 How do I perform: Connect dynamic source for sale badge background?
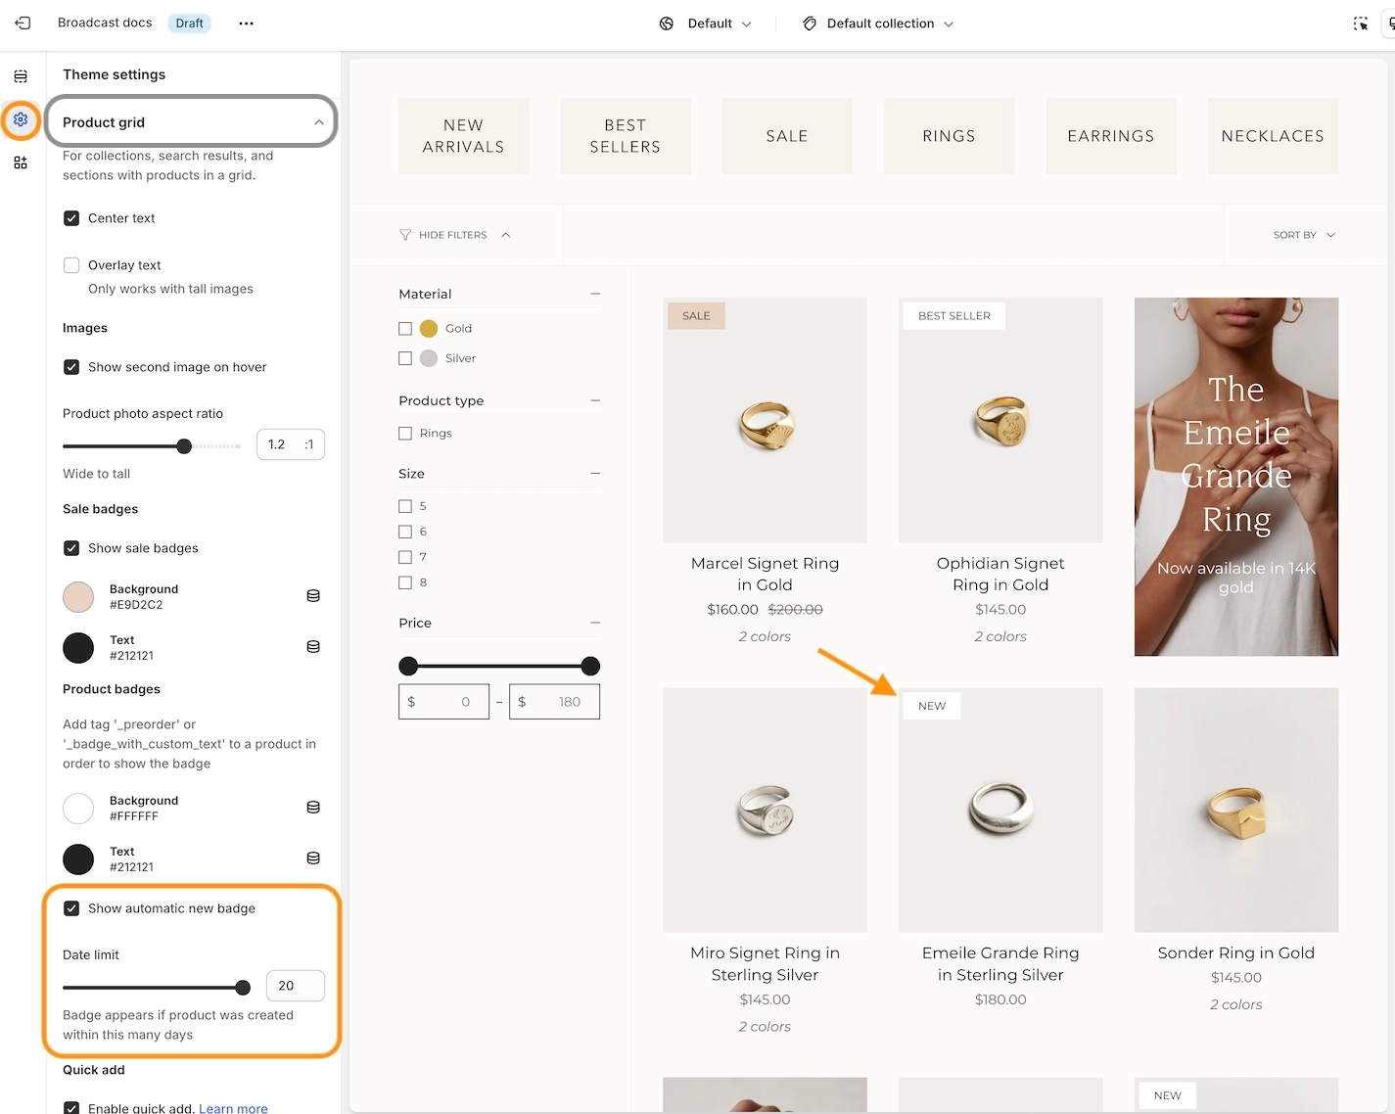pos(313,596)
